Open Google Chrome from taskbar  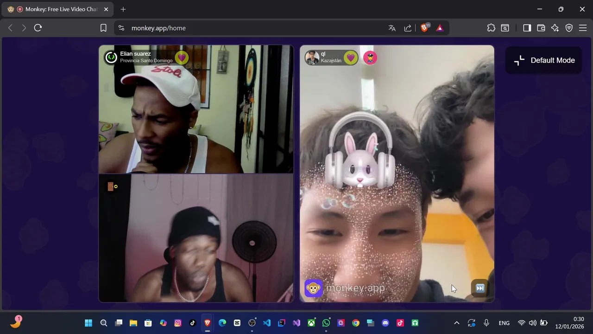point(356,323)
